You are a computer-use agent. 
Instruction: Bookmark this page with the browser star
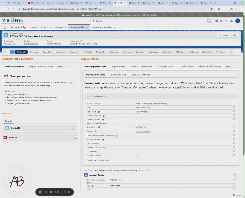click(212, 9)
